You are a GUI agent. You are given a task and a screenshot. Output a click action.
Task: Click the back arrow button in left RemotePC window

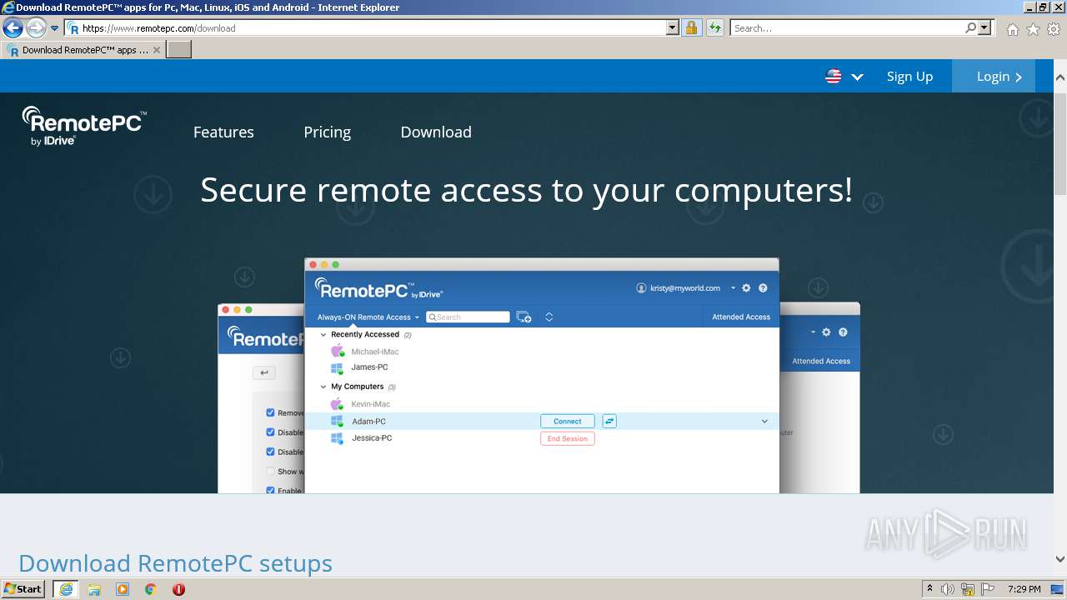263,373
